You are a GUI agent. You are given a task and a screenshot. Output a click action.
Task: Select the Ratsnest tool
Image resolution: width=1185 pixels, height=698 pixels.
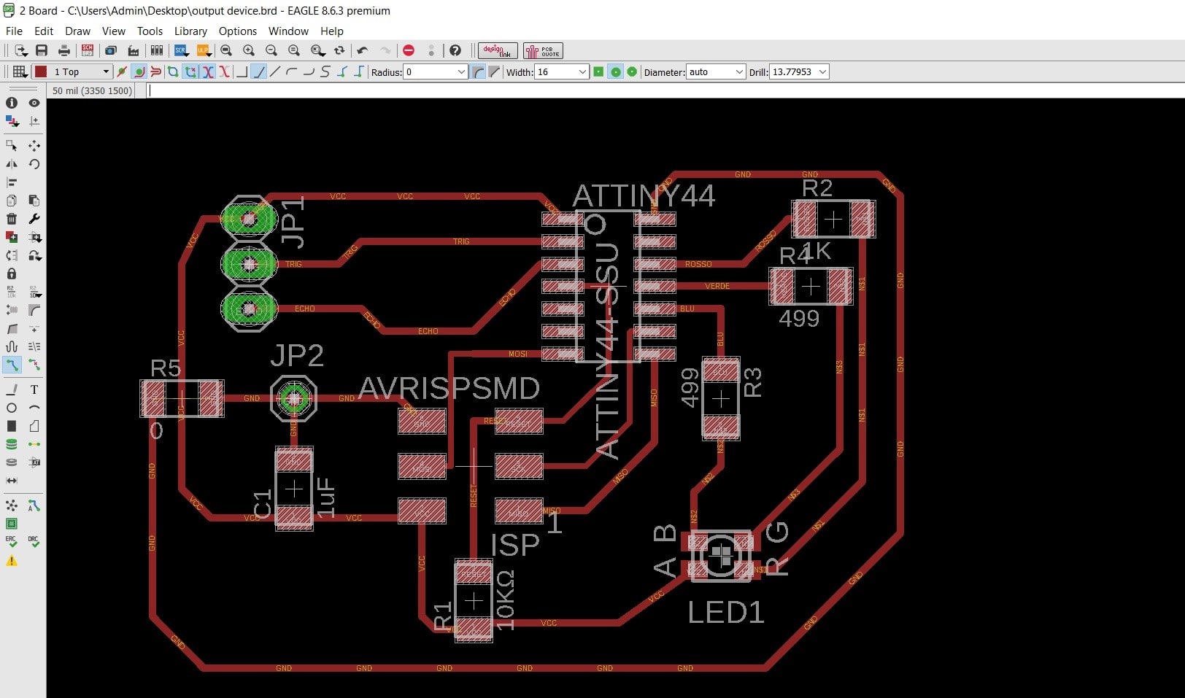coord(12,505)
